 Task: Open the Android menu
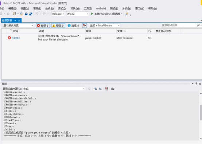(x=101, y=8)
